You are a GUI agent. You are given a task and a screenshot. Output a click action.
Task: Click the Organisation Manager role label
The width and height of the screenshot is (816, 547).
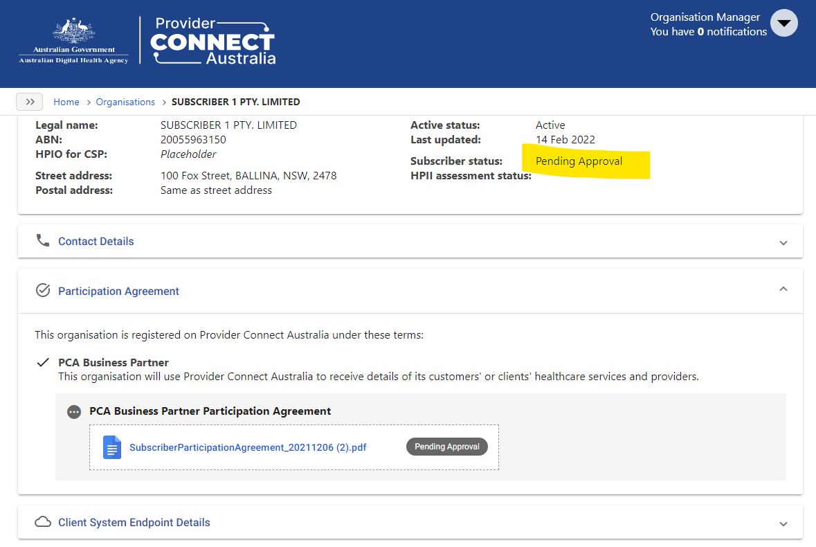(705, 17)
